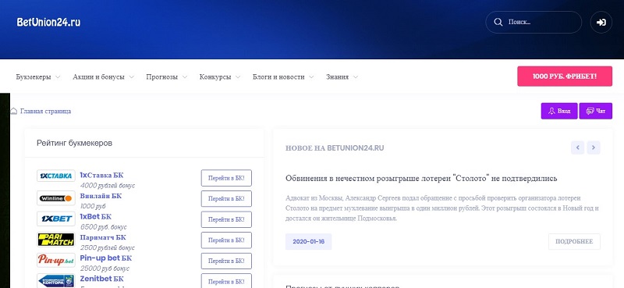Open the Винлайн БК link
The height and width of the screenshot is (288, 624).
tap(101, 196)
